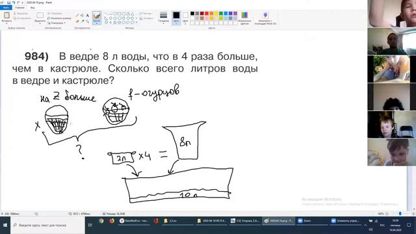Viewport: 416px width, 234px height.
Task: Click Cut (Вырезать) button
Action: click(21, 13)
